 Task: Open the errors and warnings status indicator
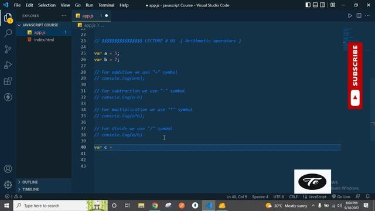[13, 197]
